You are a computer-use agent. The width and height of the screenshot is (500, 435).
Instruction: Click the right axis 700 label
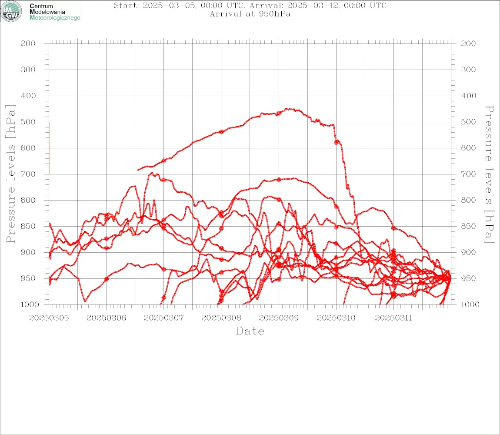[x=468, y=174]
